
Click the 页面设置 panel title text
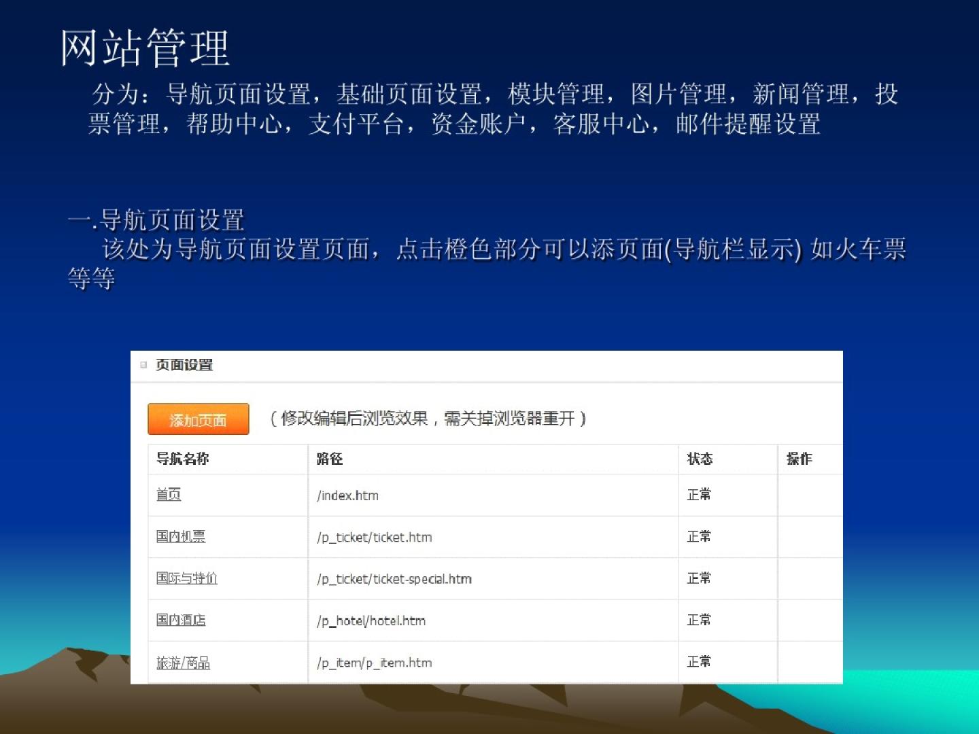coord(184,365)
